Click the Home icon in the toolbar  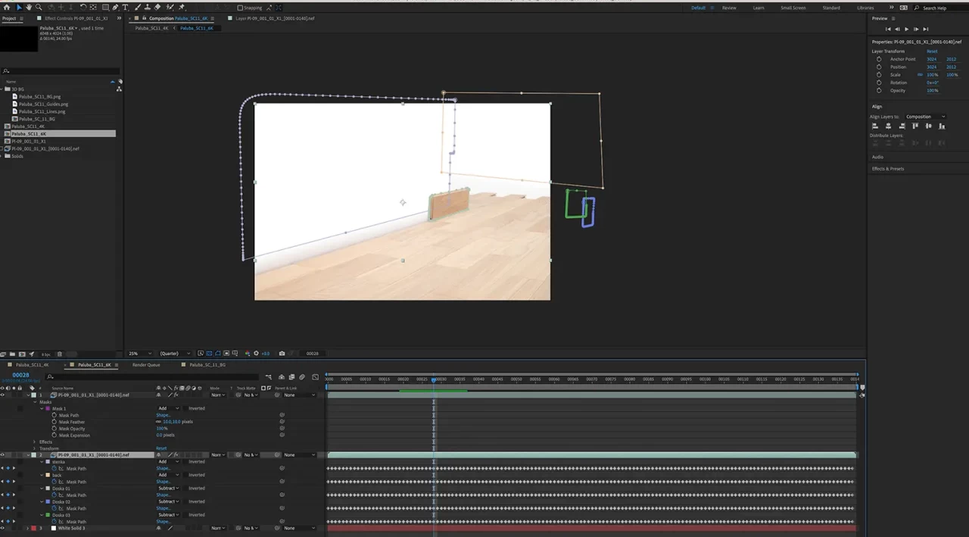point(7,7)
